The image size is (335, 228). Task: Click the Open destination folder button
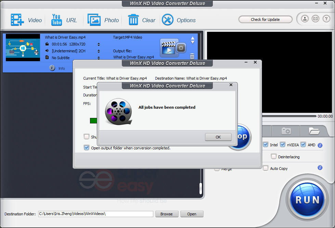(192, 214)
